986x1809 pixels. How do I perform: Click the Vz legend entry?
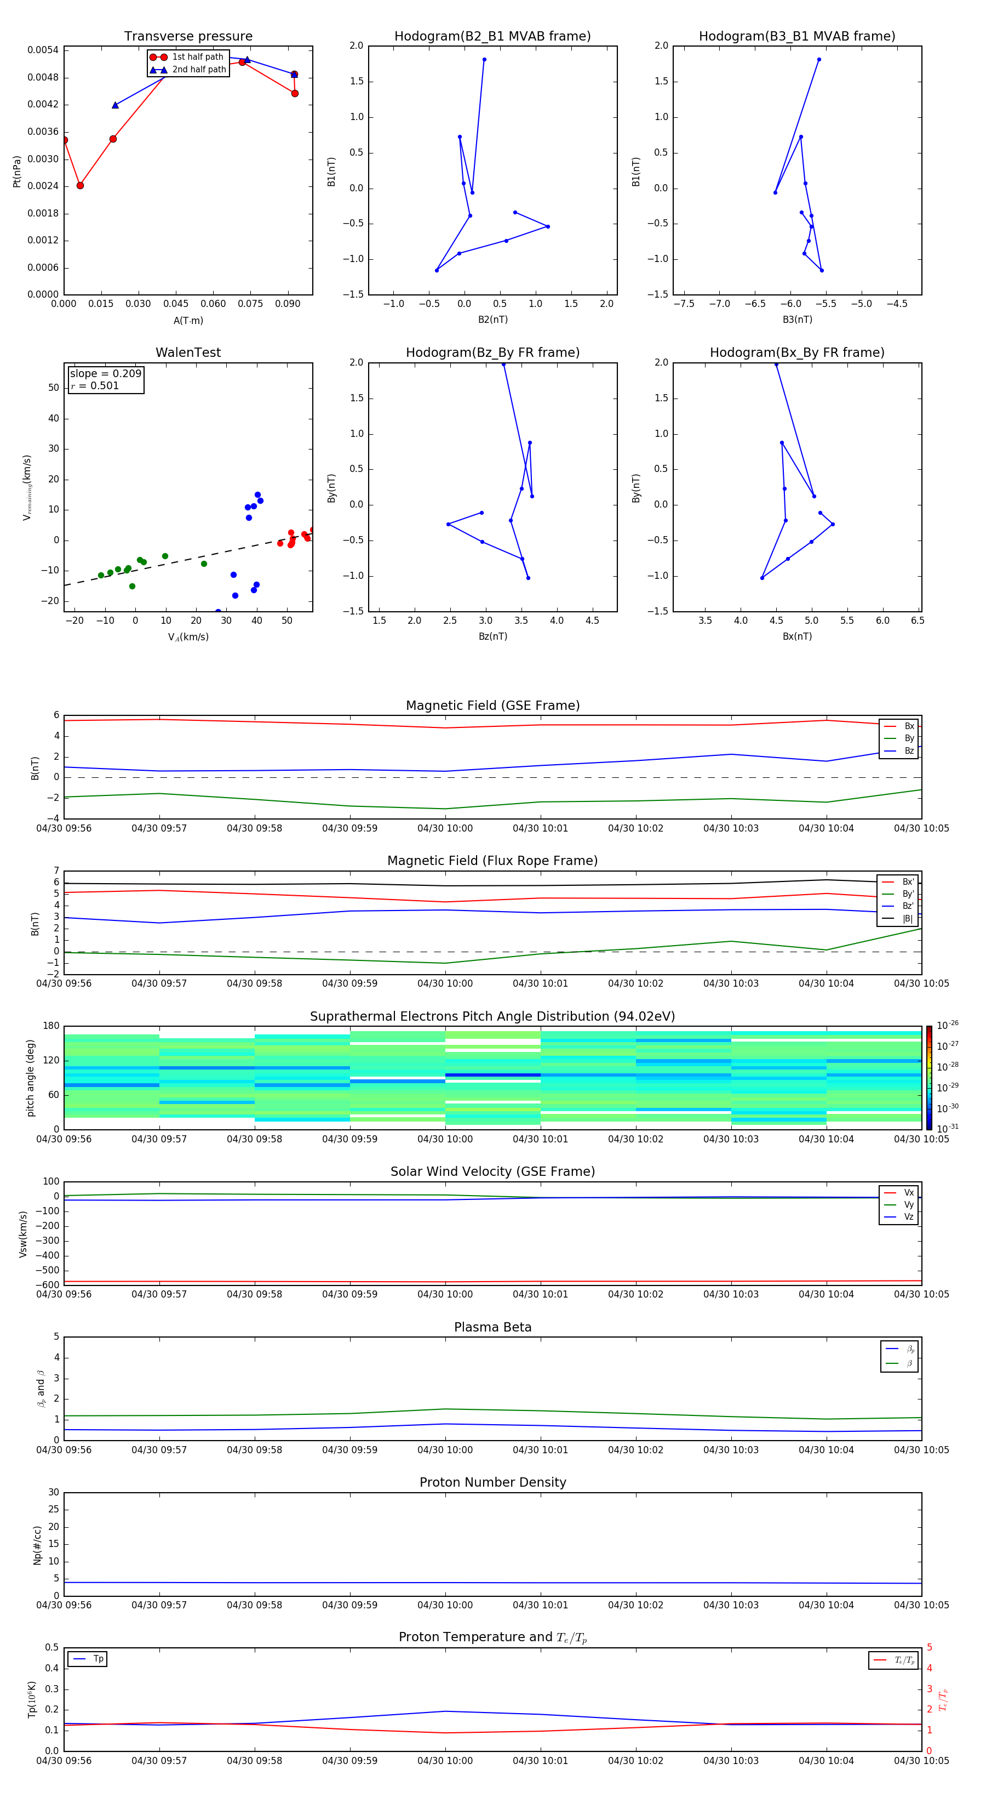pos(899,1217)
